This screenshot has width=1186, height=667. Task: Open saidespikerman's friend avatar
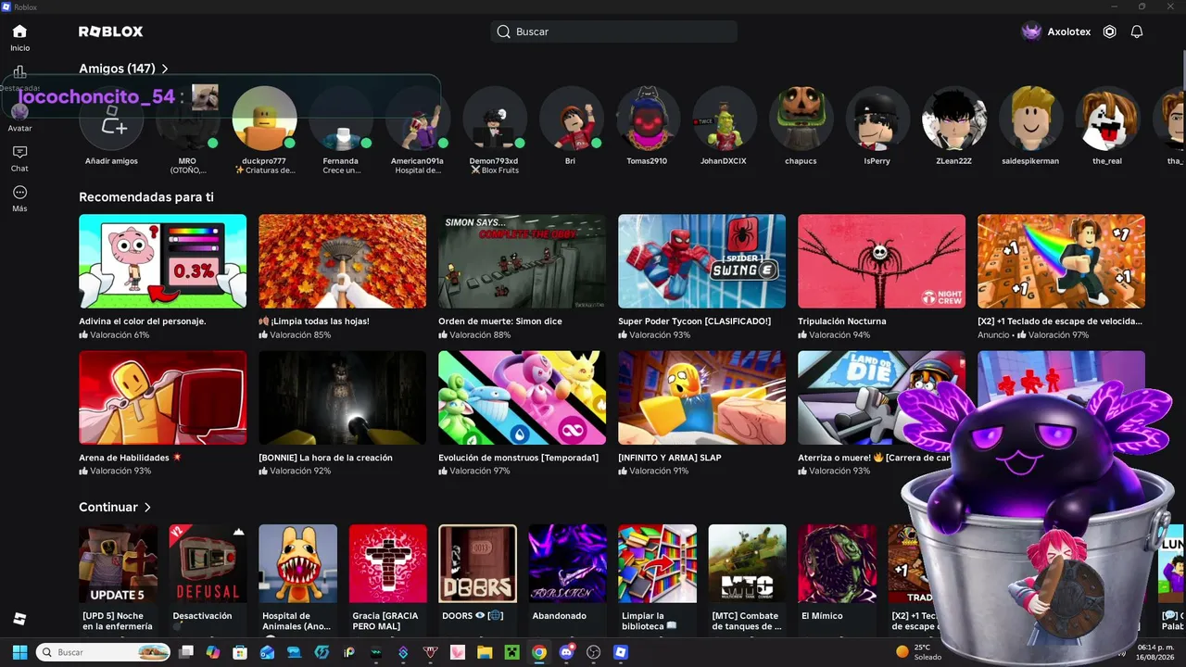(x=1031, y=118)
